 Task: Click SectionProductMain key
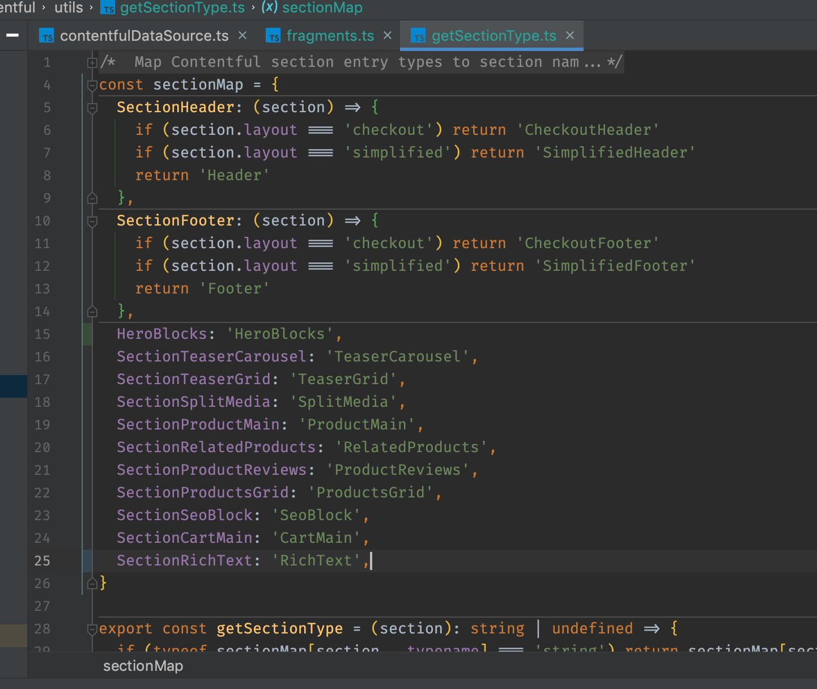[x=198, y=424]
